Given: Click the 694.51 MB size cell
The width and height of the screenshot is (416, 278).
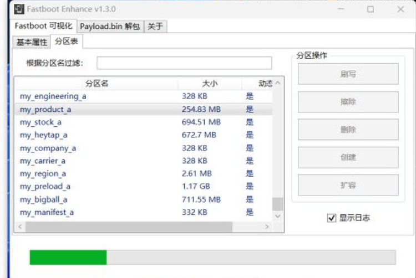Looking at the screenshot, I should click(x=201, y=122).
